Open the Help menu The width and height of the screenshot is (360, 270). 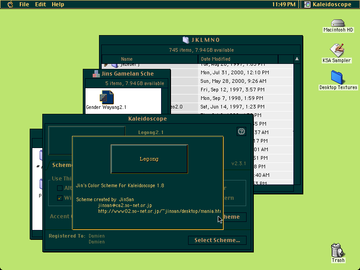[58, 4]
